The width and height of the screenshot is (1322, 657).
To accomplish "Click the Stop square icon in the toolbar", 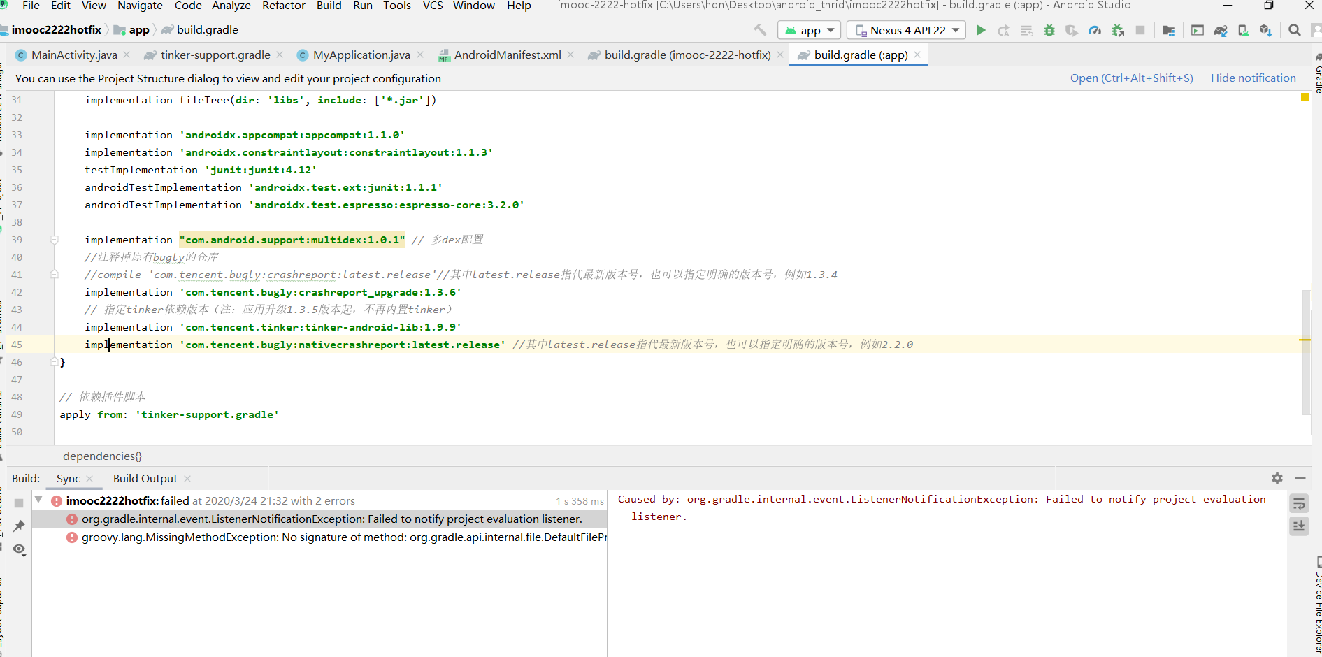I will tap(1140, 30).
